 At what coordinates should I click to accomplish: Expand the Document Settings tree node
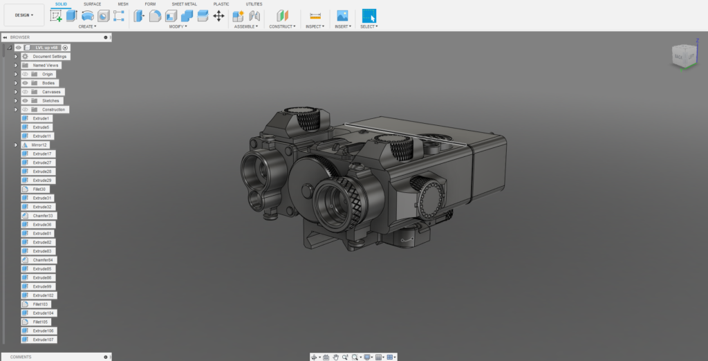point(16,56)
